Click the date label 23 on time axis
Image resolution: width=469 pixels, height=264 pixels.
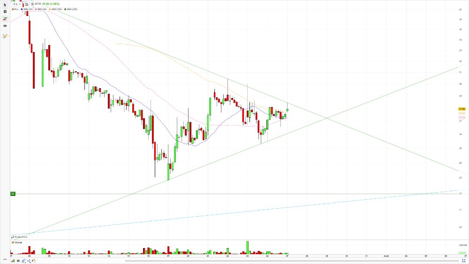247,256
